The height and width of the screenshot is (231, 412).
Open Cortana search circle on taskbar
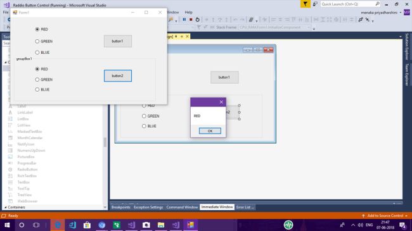tap(22, 225)
